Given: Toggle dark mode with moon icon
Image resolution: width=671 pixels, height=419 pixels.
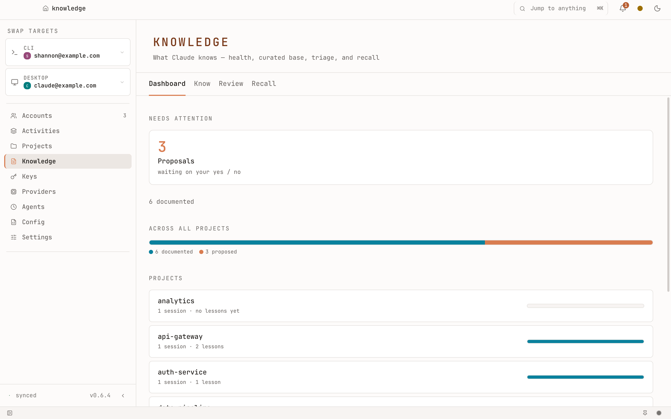Looking at the screenshot, I should point(657,8).
